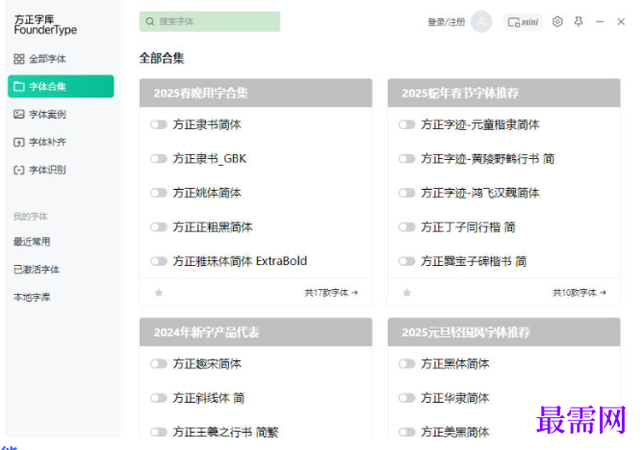Viewport: 644px width, 450px height.
Task: Click 登录/注册 link
Action: click(x=447, y=22)
